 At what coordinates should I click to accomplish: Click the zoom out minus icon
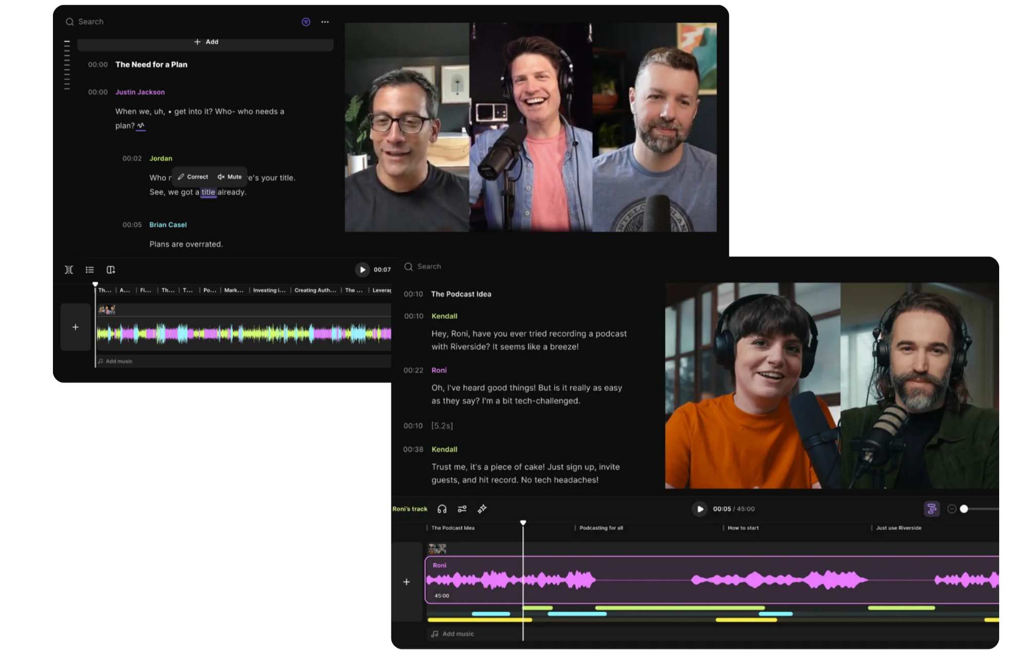(951, 509)
